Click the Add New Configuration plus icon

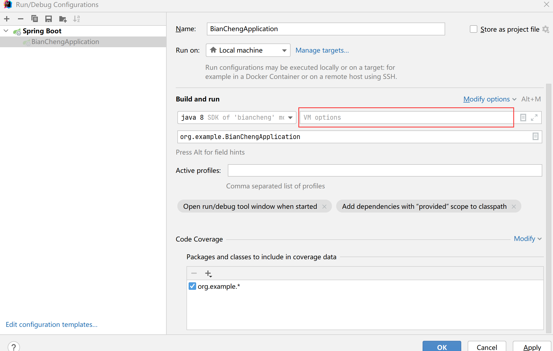point(7,19)
